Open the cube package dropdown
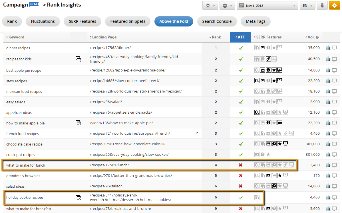Screen dimensions: 342x213 click(x=228, y=6)
